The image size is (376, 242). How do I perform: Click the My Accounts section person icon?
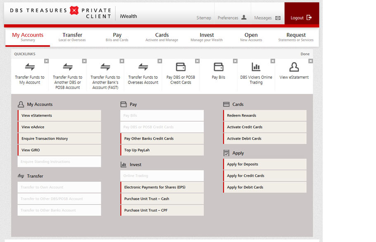(21, 104)
